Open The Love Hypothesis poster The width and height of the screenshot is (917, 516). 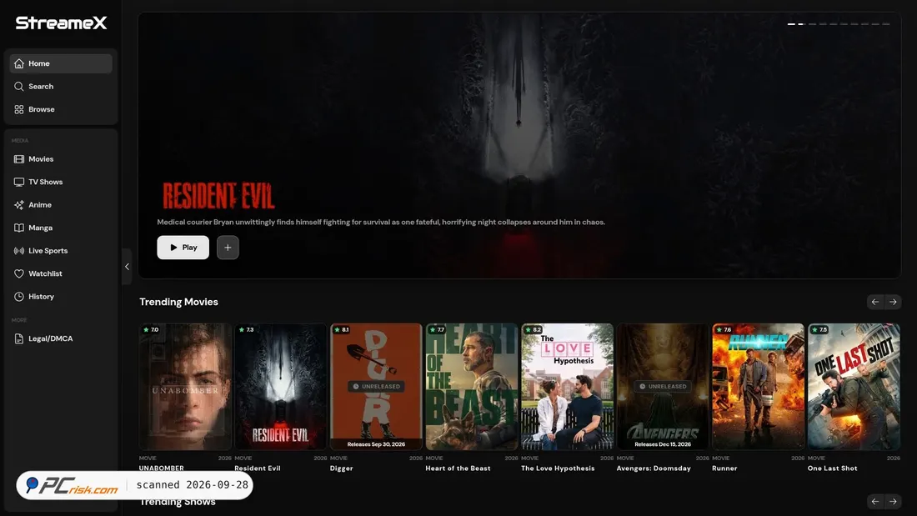567,387
